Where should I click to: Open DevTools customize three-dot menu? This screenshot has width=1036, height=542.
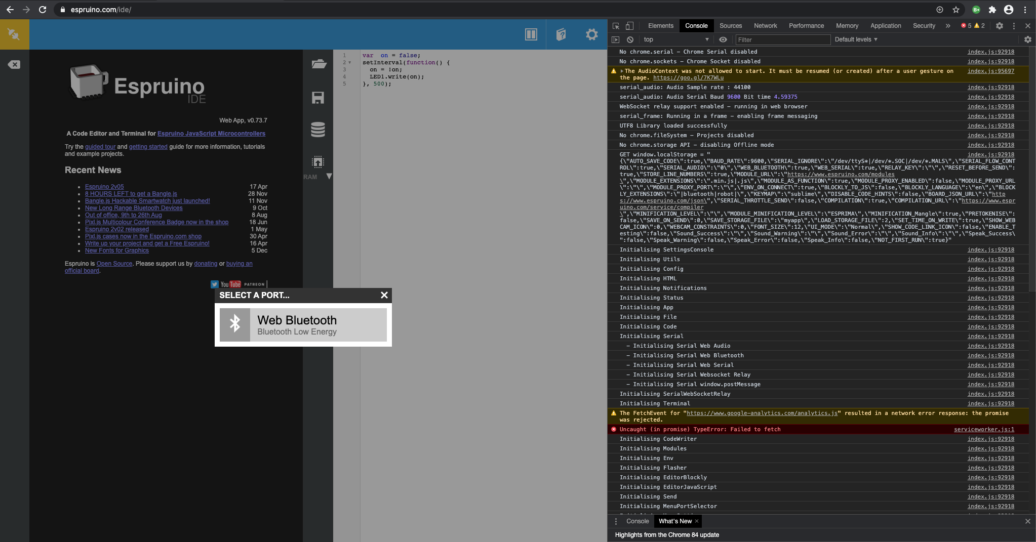pos(1014,26)
